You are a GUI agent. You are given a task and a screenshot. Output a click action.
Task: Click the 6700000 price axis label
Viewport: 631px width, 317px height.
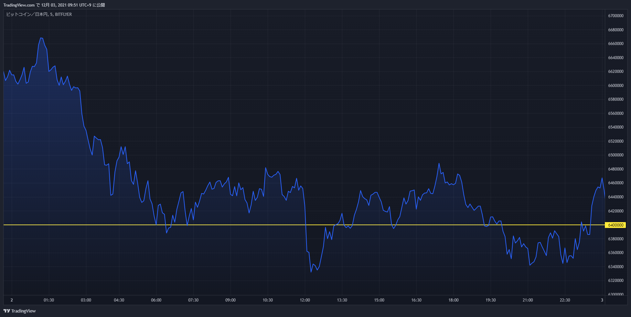616,16
